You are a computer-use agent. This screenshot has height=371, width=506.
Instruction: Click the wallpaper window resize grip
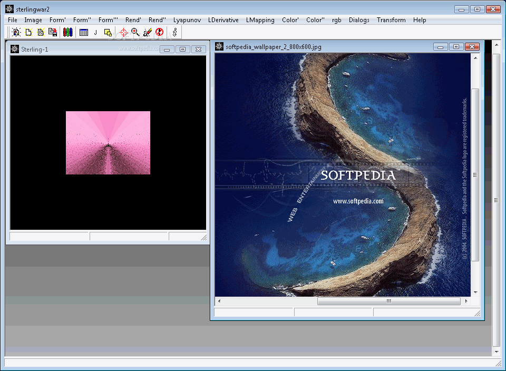pyautogui.click(x=478, y=313)
